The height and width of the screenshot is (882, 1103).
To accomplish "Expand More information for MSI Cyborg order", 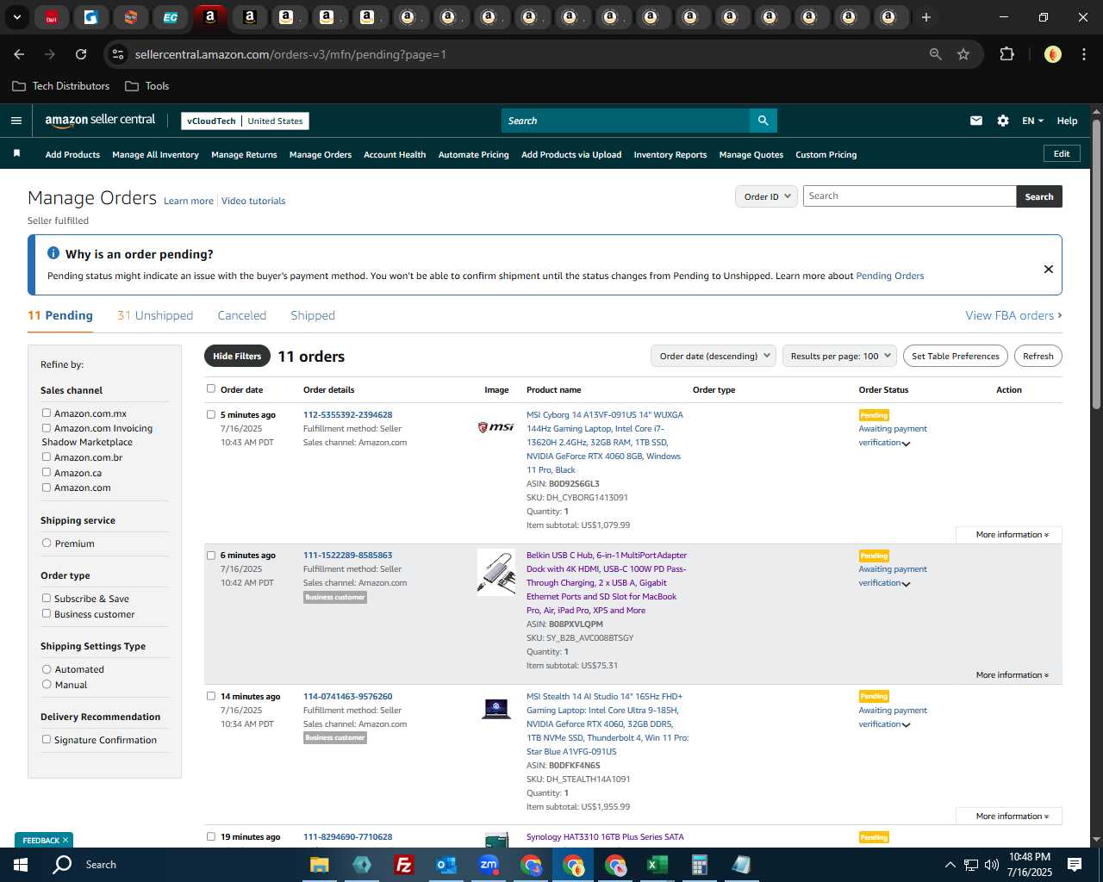I will point(1009,535).
